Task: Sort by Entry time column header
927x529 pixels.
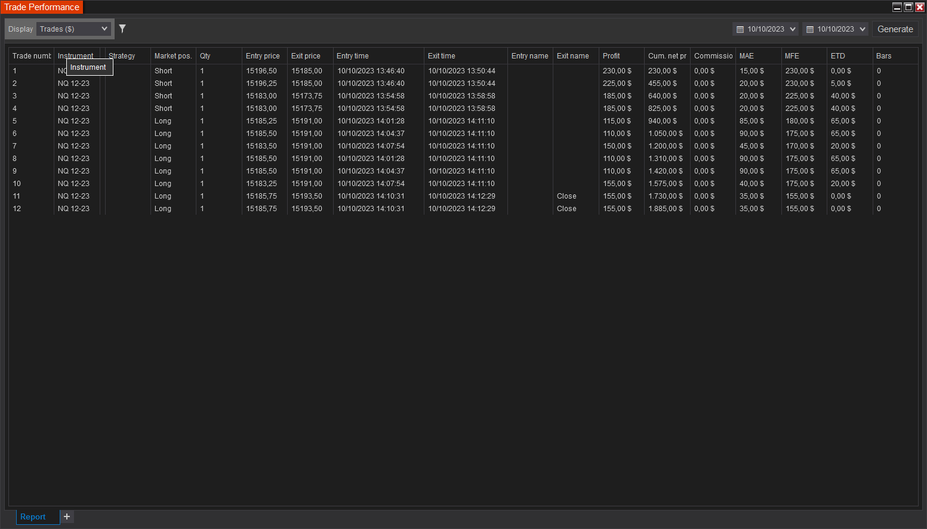Action: (x=378, y=56)
